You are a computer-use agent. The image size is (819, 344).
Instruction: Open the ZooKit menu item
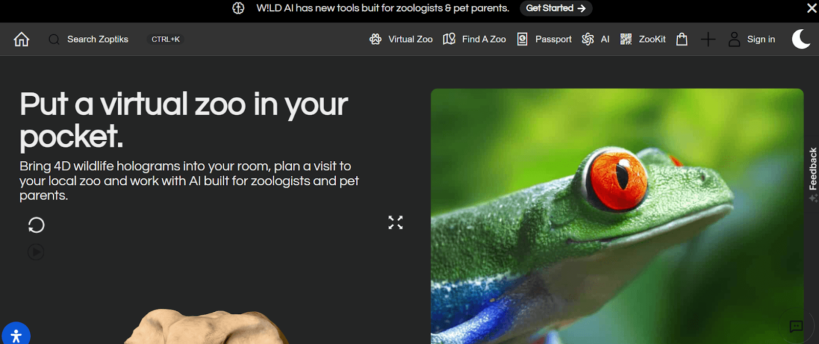coord(643,39)
